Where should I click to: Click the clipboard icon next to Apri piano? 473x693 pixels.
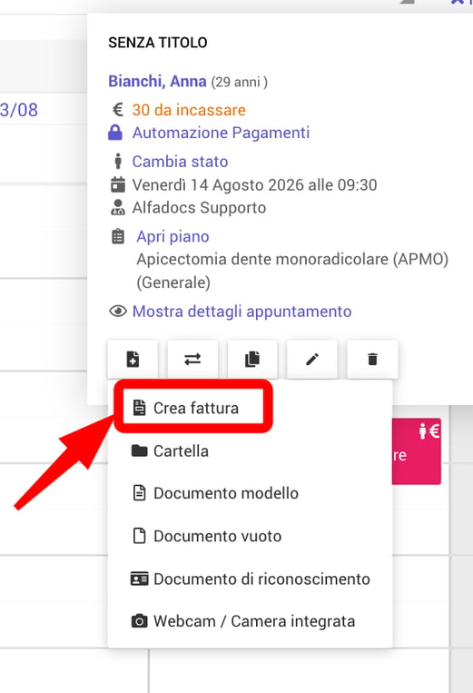pos(118,236)
